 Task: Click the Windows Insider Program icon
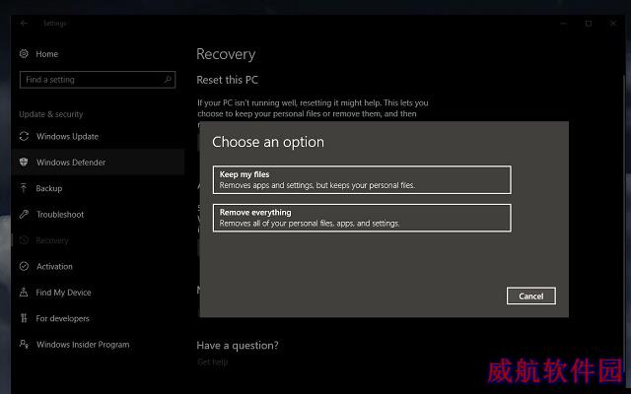click(x=24, y=344)
